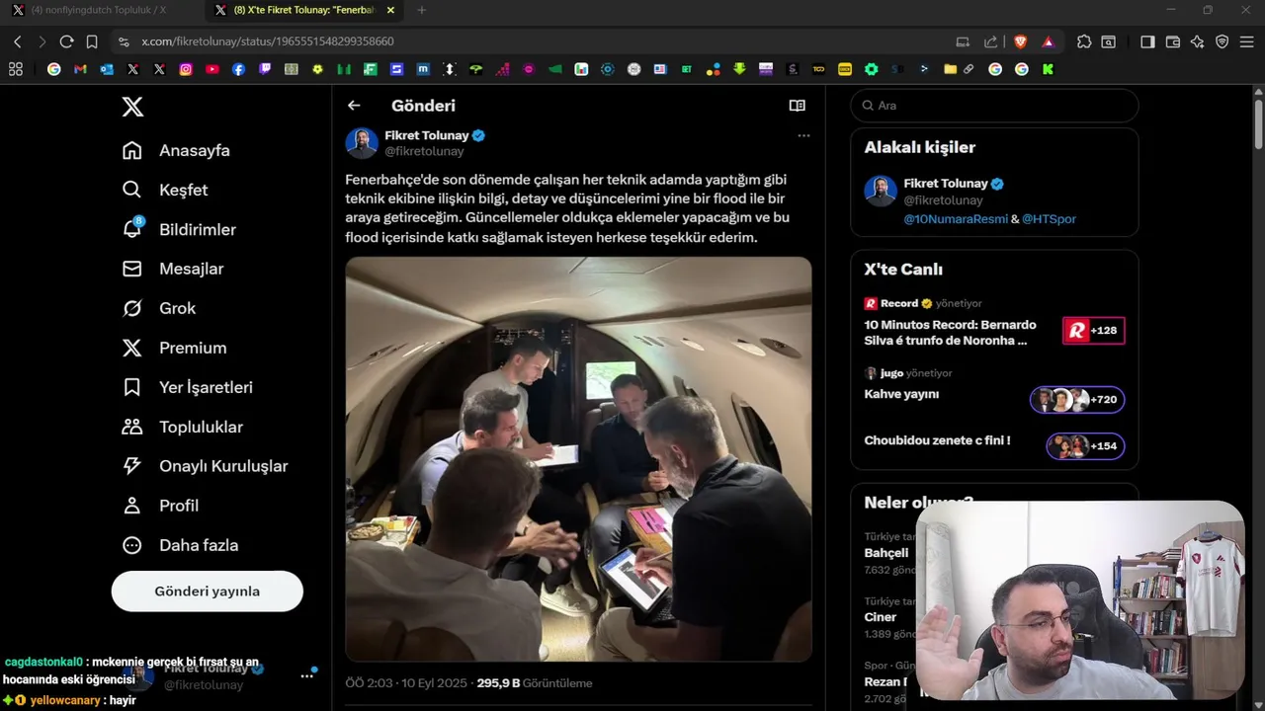1265x711 pixels.
Task: Join the Kahve yayını space
Action: click(901, 394)
